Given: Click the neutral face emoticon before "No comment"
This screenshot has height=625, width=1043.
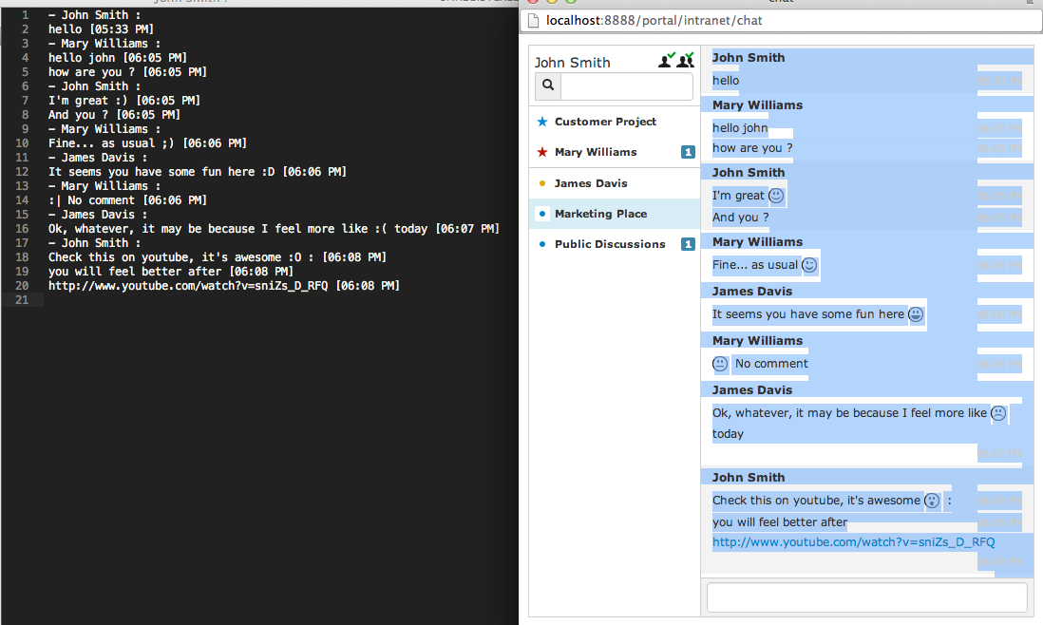Looking at the screenshot, I should [721, 364].
